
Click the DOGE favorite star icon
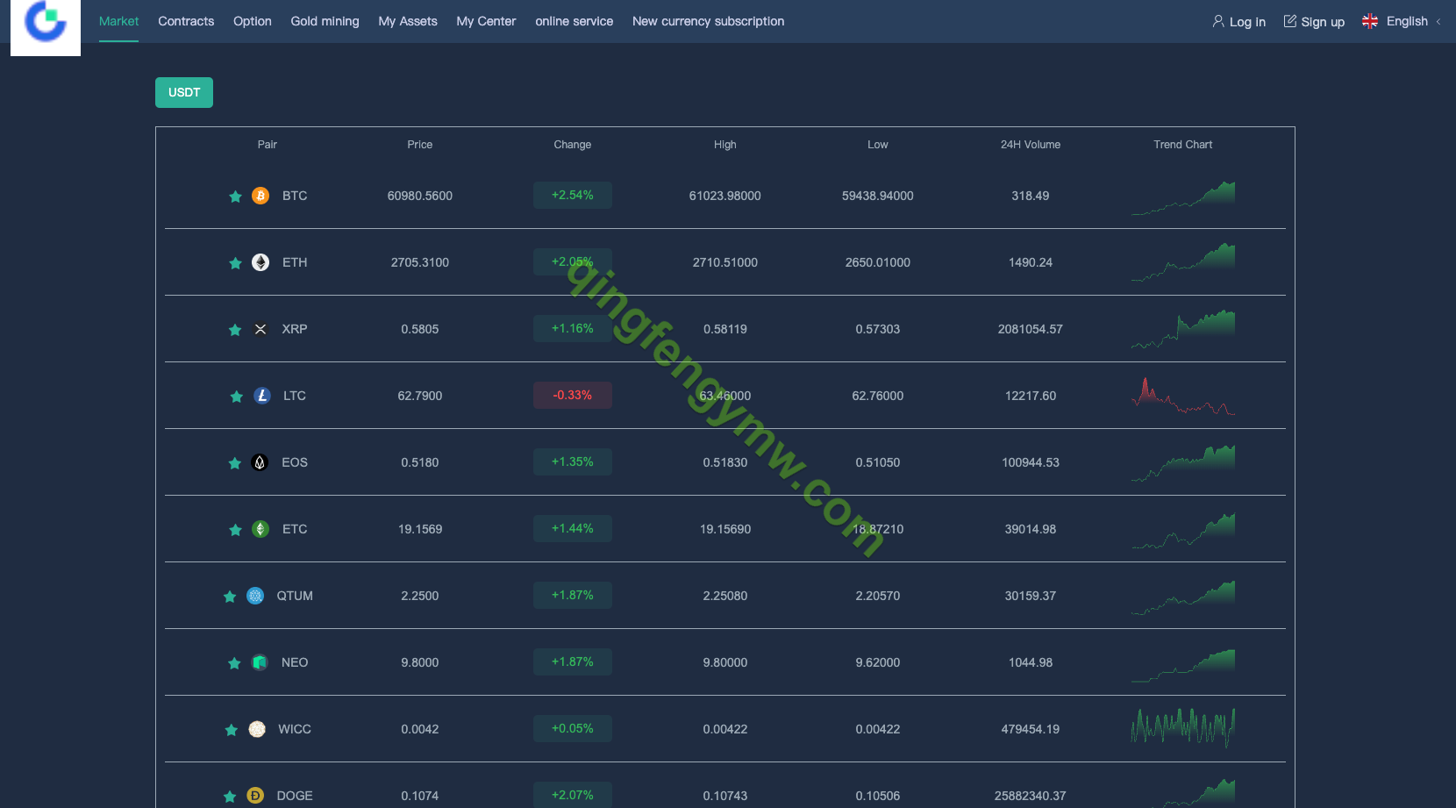230,797
